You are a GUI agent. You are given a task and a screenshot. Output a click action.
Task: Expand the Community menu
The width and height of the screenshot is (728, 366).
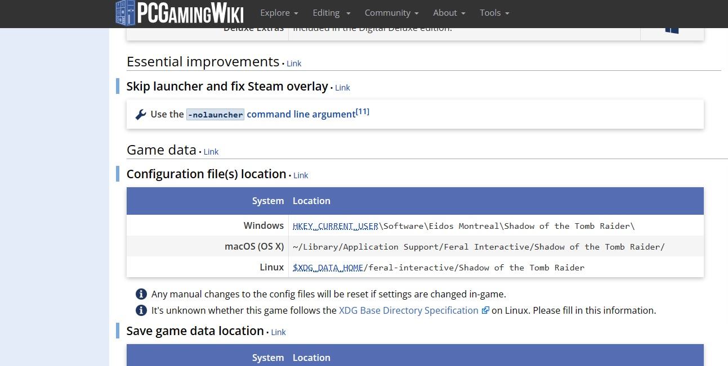coord(392,13)
